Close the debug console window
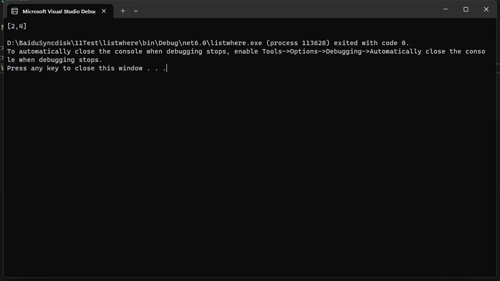The image size is (500, 281). tap(486, 9)
